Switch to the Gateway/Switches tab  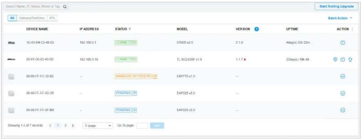[31, 18]
